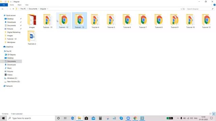The image size is (216, 121).
Task: Open Zoom from the taskbar
Action: [128, 118]
